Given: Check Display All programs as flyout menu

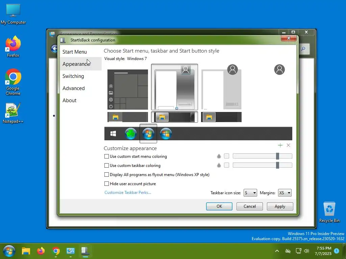Looking at the screenshot, I should (x=106, y=174).
